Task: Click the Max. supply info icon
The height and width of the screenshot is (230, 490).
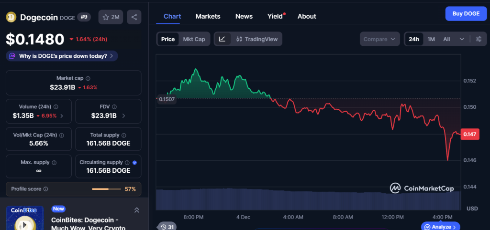Action: coord(54,163)
